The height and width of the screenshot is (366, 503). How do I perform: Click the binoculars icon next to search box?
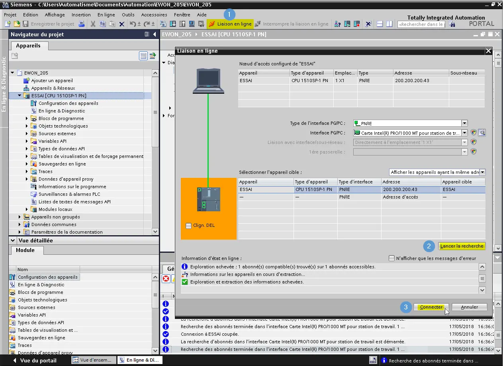[452, 24]
